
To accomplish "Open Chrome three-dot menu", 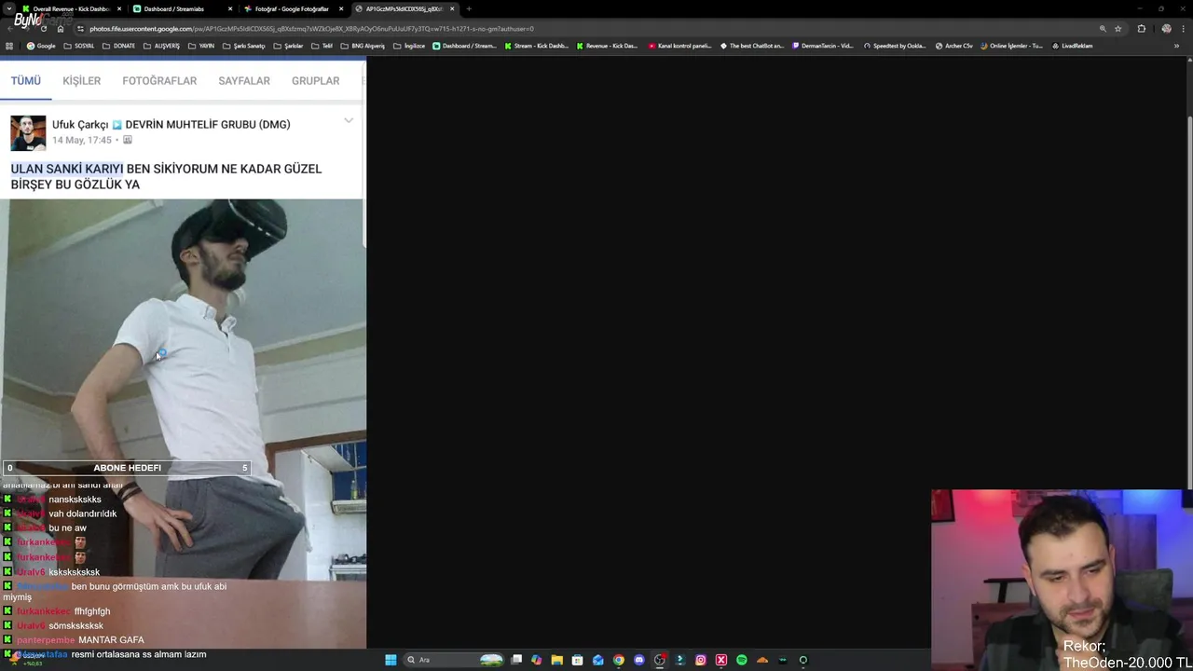I will [1182, 29].
